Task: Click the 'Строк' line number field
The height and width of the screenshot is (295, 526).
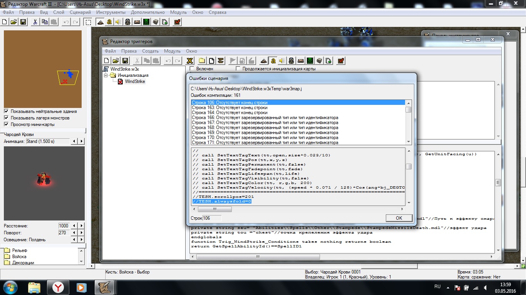Action: tap(212, 218)
